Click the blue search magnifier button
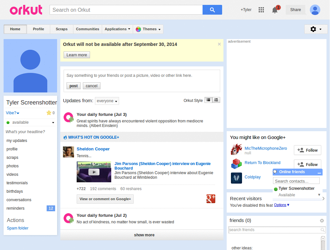The image size is (334, 250). (212, 10)
